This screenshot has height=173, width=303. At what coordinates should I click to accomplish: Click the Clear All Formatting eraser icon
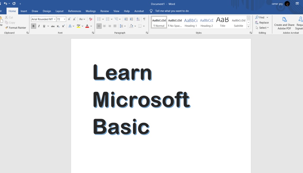click(x=91, y=19)
